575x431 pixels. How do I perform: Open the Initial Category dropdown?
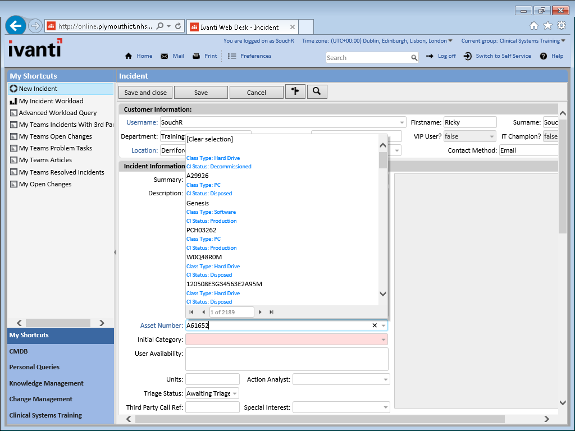(384, 340)
